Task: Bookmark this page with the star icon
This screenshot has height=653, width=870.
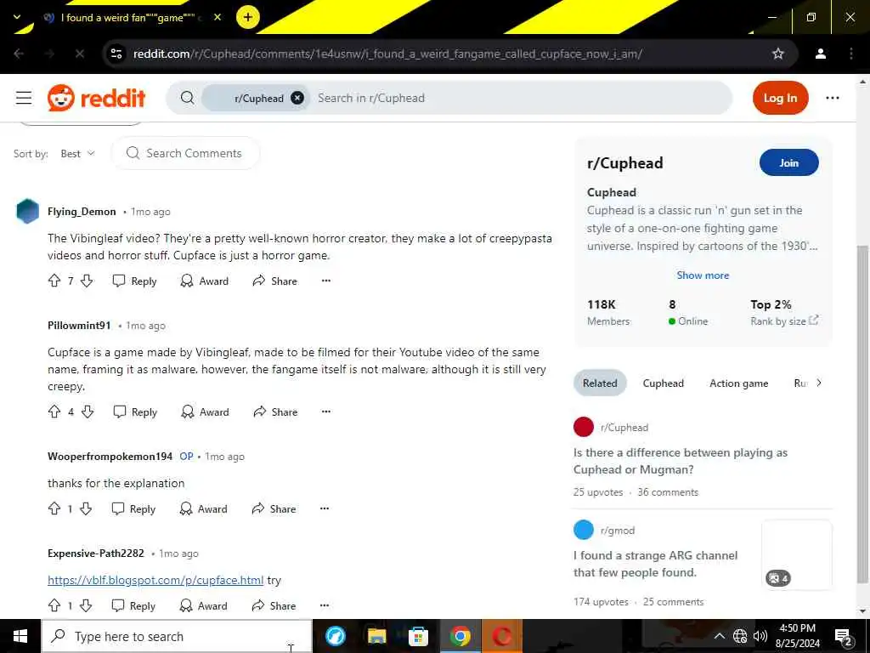Action: [778, 54]
